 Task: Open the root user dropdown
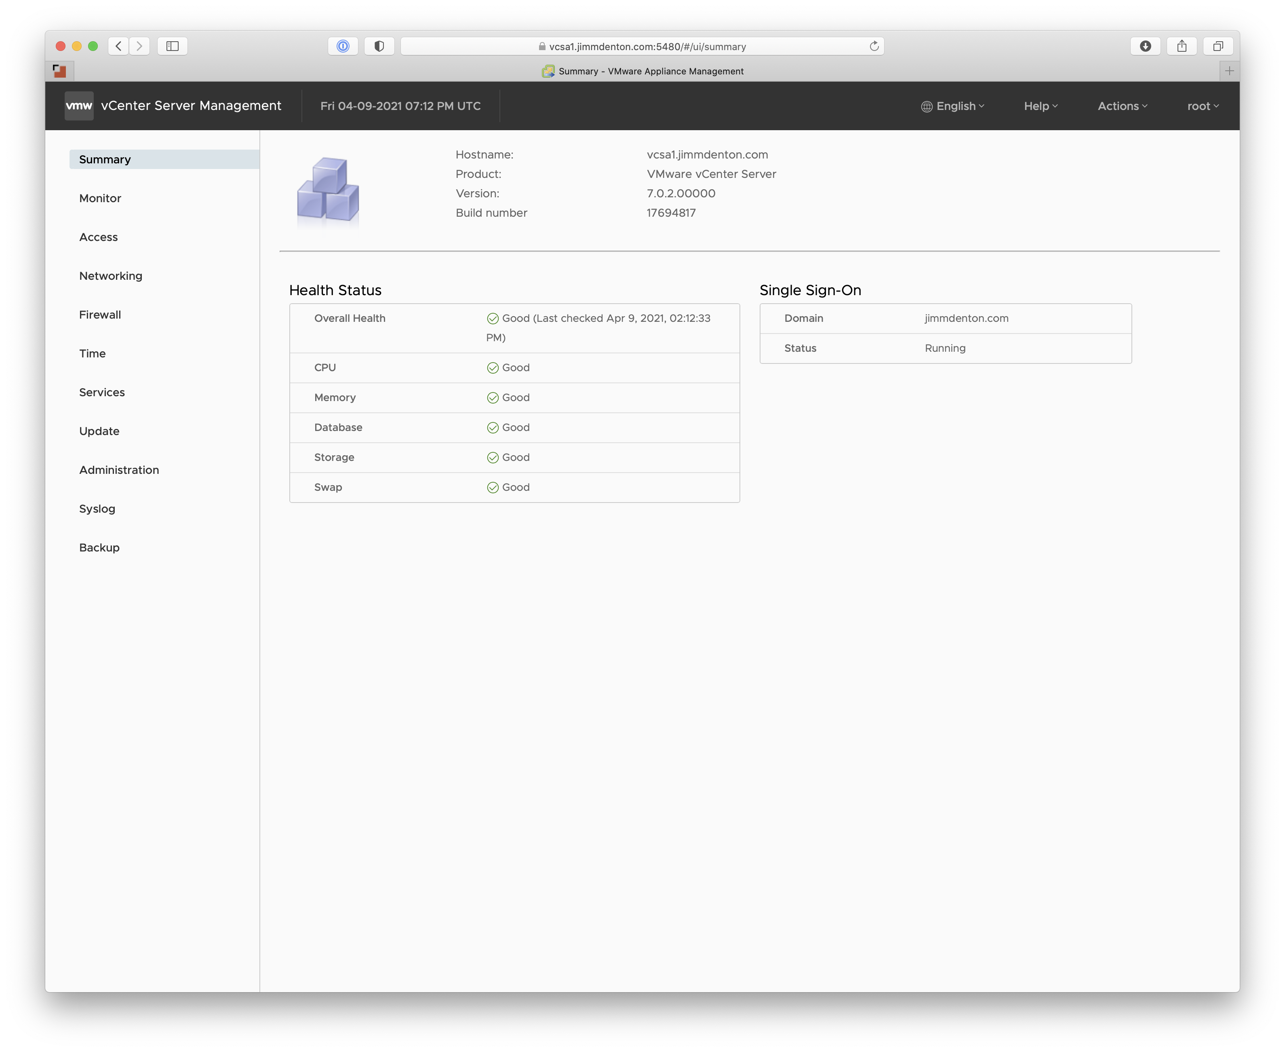(1203, 106)
